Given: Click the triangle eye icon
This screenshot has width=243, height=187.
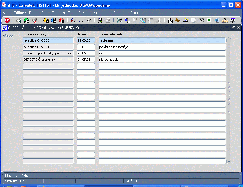Looking at the screenshot, I should coord(186,20).
